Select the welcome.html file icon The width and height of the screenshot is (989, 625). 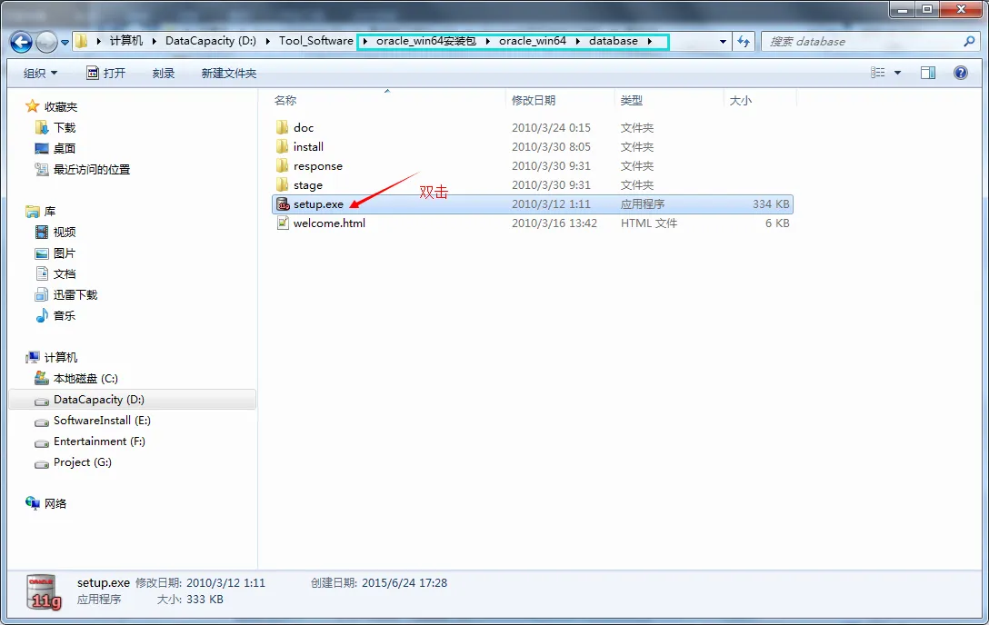284,223
